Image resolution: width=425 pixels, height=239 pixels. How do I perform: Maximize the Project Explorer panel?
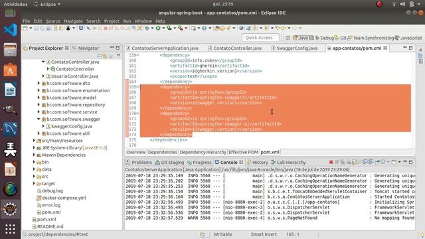tap(118, 48)
